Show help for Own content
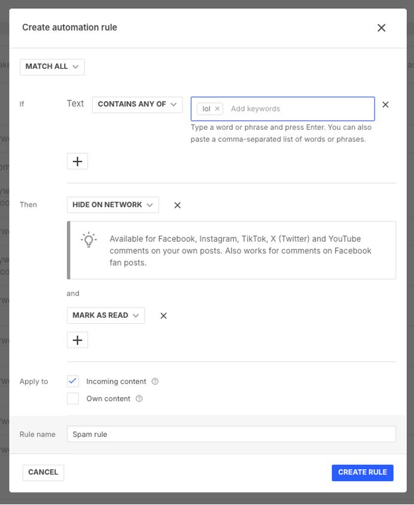The width and height of the screenshot is (414, 505). tap(139, 399)
